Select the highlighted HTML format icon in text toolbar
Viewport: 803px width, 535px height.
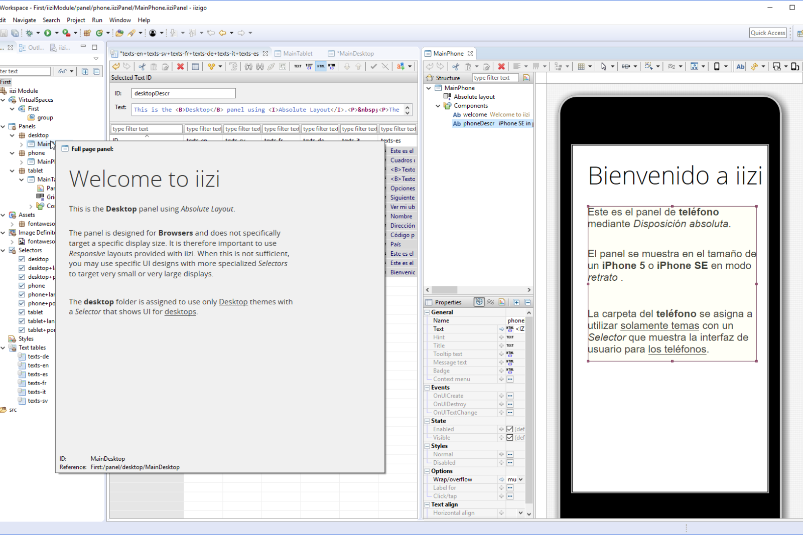[x=321, y=66]
